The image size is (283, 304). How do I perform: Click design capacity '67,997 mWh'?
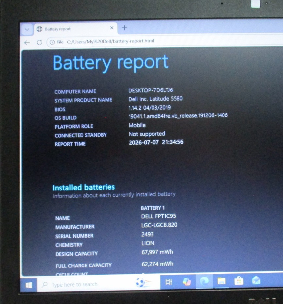click(x=157, y=252)
